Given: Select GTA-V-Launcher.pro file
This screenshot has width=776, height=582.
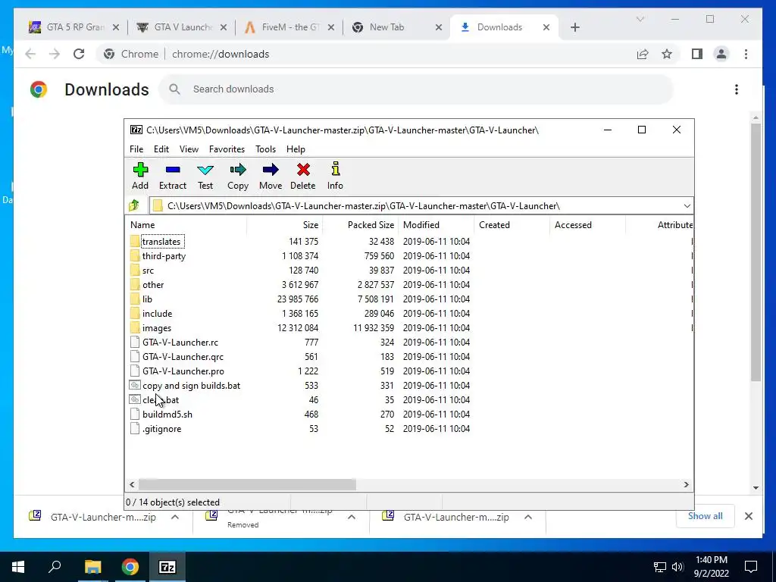Looking at the screenshot, I should click(183, 371).
